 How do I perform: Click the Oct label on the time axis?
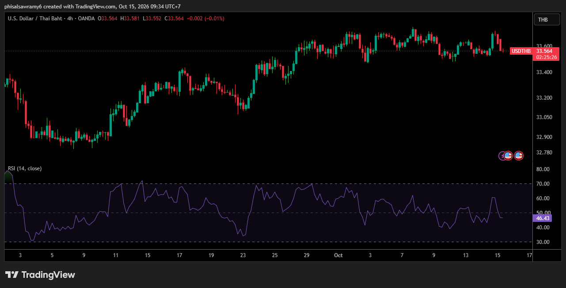pyautogui.click(x=338, y=255)
